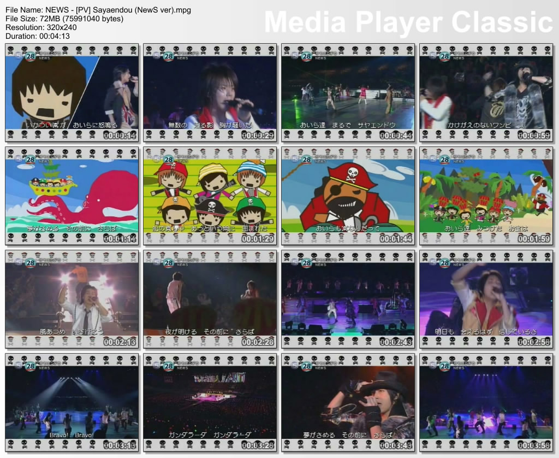Click the 'Duration: 00:04:13' text
The height and width of the screenshot is (458, 559).
tap(38, 36)
